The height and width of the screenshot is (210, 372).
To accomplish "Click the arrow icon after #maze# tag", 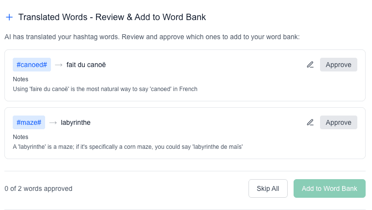I will click(53, 122).
